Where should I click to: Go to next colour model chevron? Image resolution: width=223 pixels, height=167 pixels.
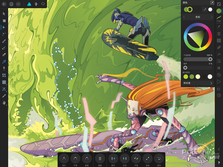coord(211,17)
